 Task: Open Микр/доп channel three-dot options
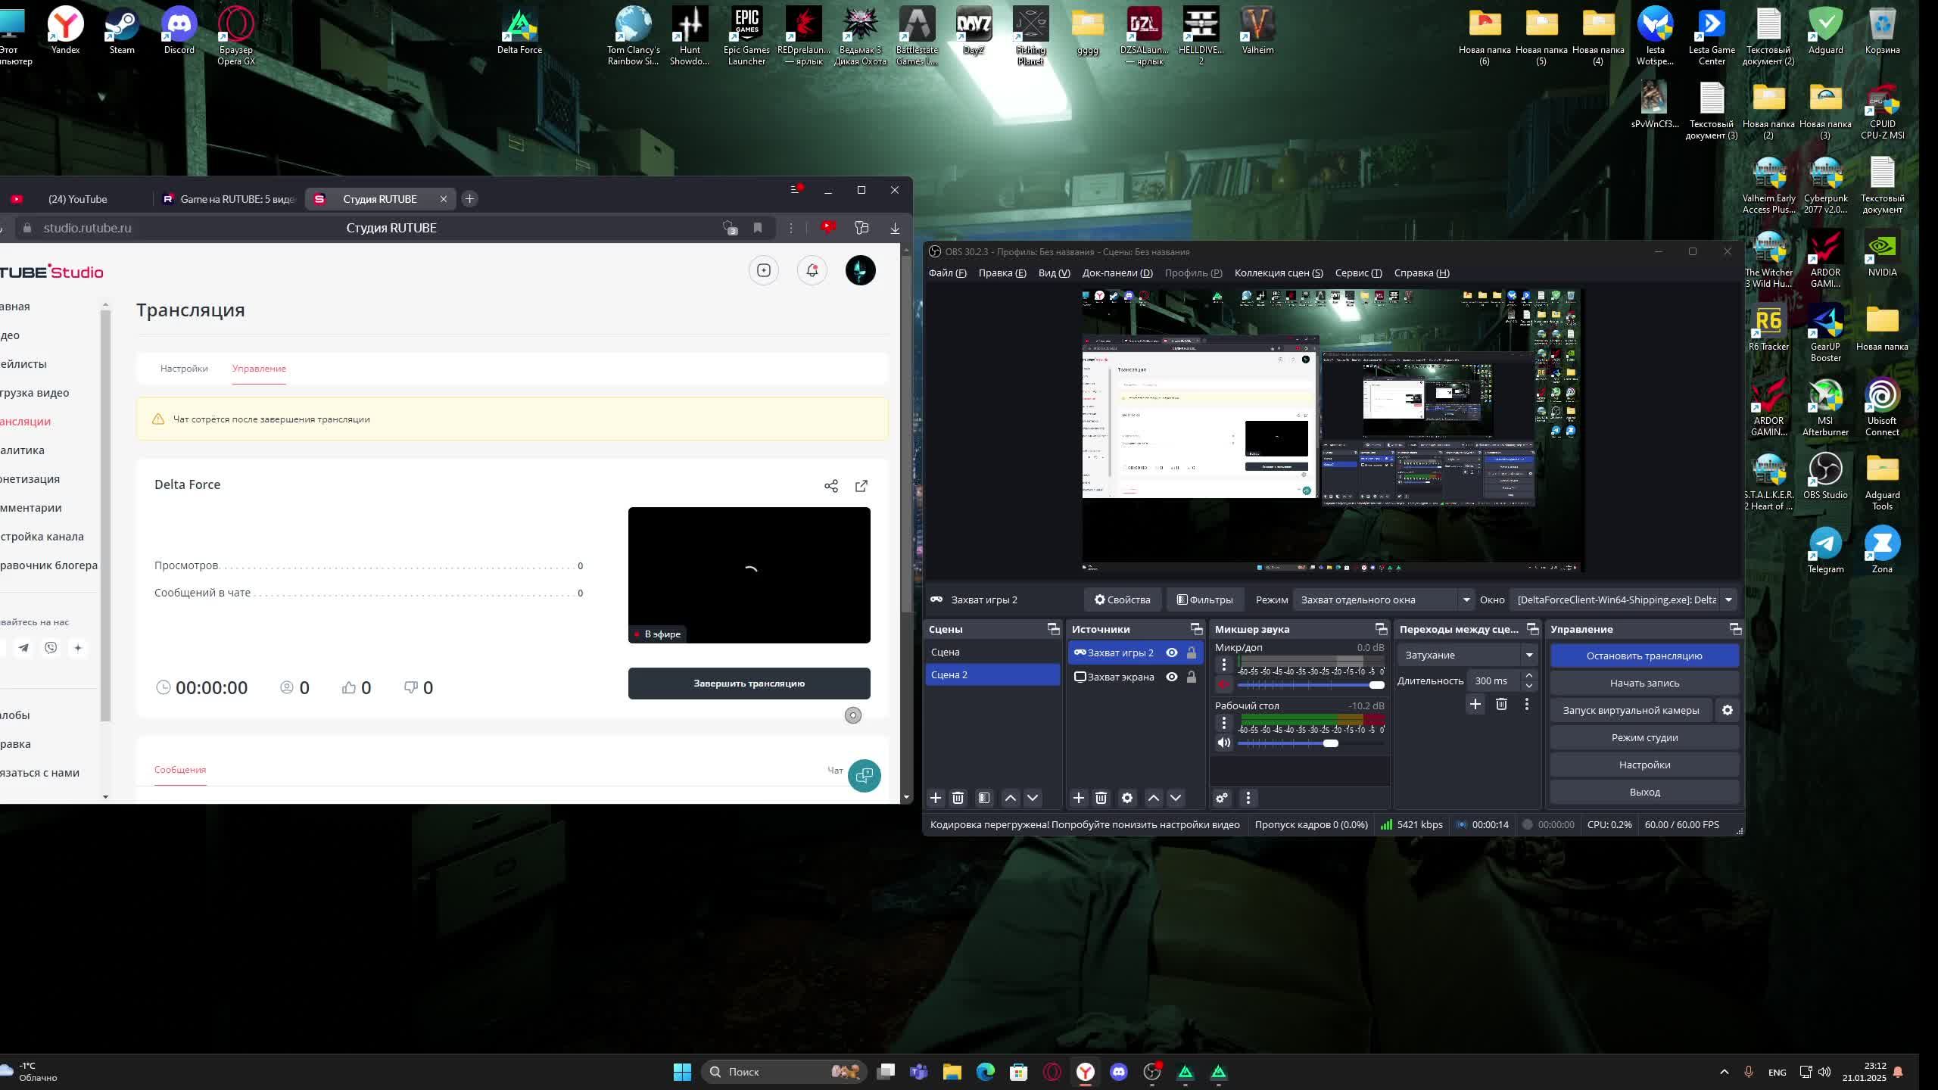(x=1224, y=665)
